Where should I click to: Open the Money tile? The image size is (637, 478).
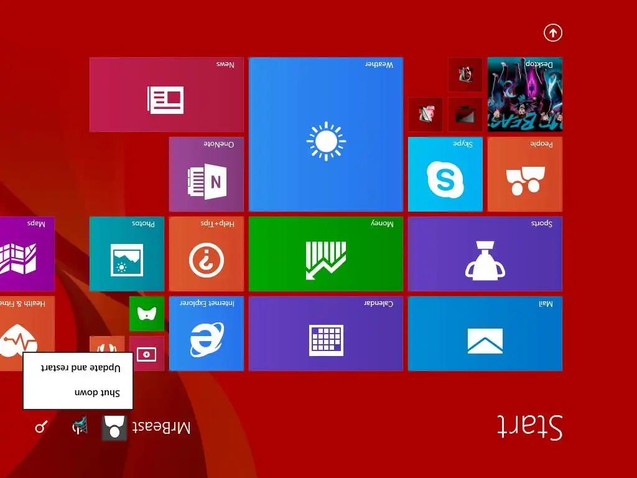coord(326,254)
